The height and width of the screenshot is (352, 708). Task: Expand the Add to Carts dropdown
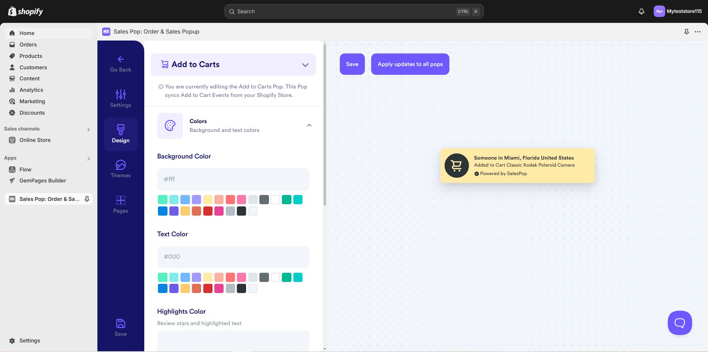coord(233,65)
